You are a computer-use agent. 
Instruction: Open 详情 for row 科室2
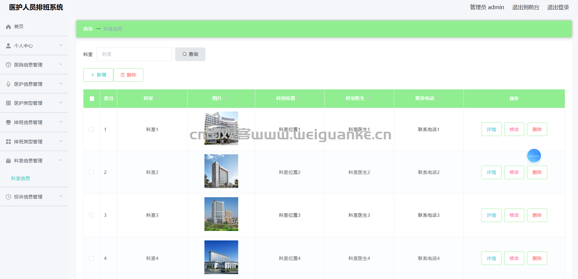pos(491,172)
